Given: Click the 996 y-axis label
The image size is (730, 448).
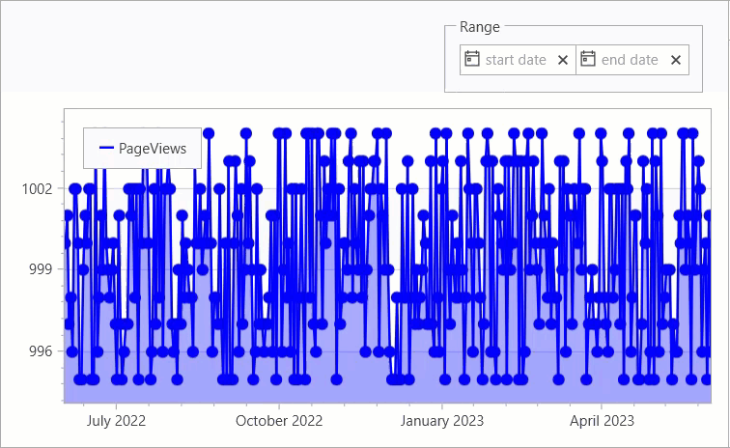Looking at the screenshot, I should pyautogui.click(x=42, y=351).
